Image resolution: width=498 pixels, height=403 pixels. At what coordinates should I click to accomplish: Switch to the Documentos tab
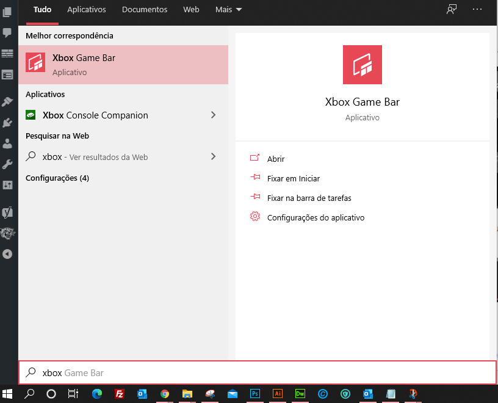pos(145,10)
